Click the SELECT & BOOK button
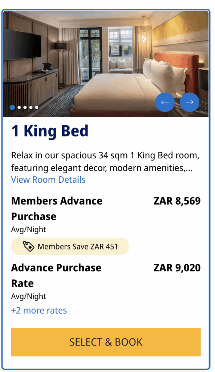 click(106, 342)
